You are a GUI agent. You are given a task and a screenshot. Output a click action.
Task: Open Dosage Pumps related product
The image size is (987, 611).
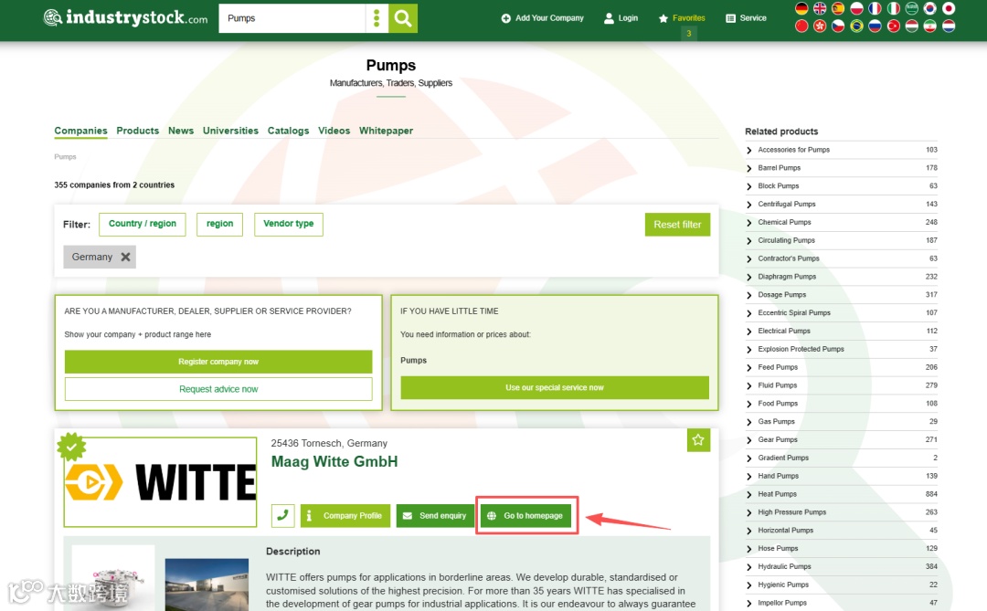point(781,294)
